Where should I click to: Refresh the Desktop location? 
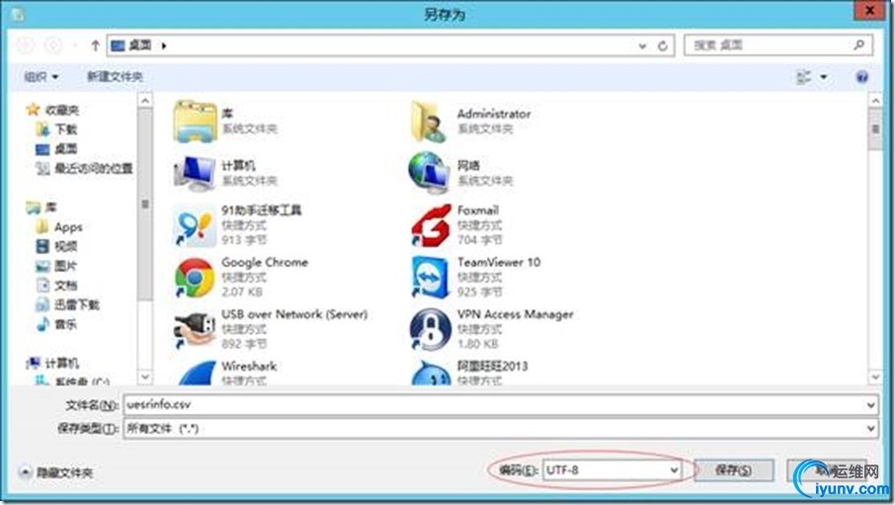[x=662, y=45]
